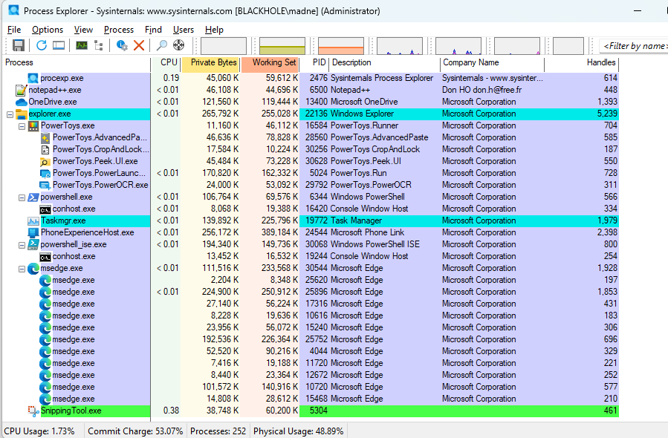Open System Information graph icon
The image size is (668, 438).
tap(82, 45)
